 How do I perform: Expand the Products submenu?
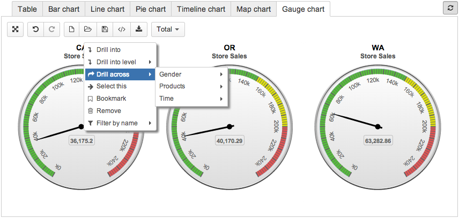[x=191, y=86]
